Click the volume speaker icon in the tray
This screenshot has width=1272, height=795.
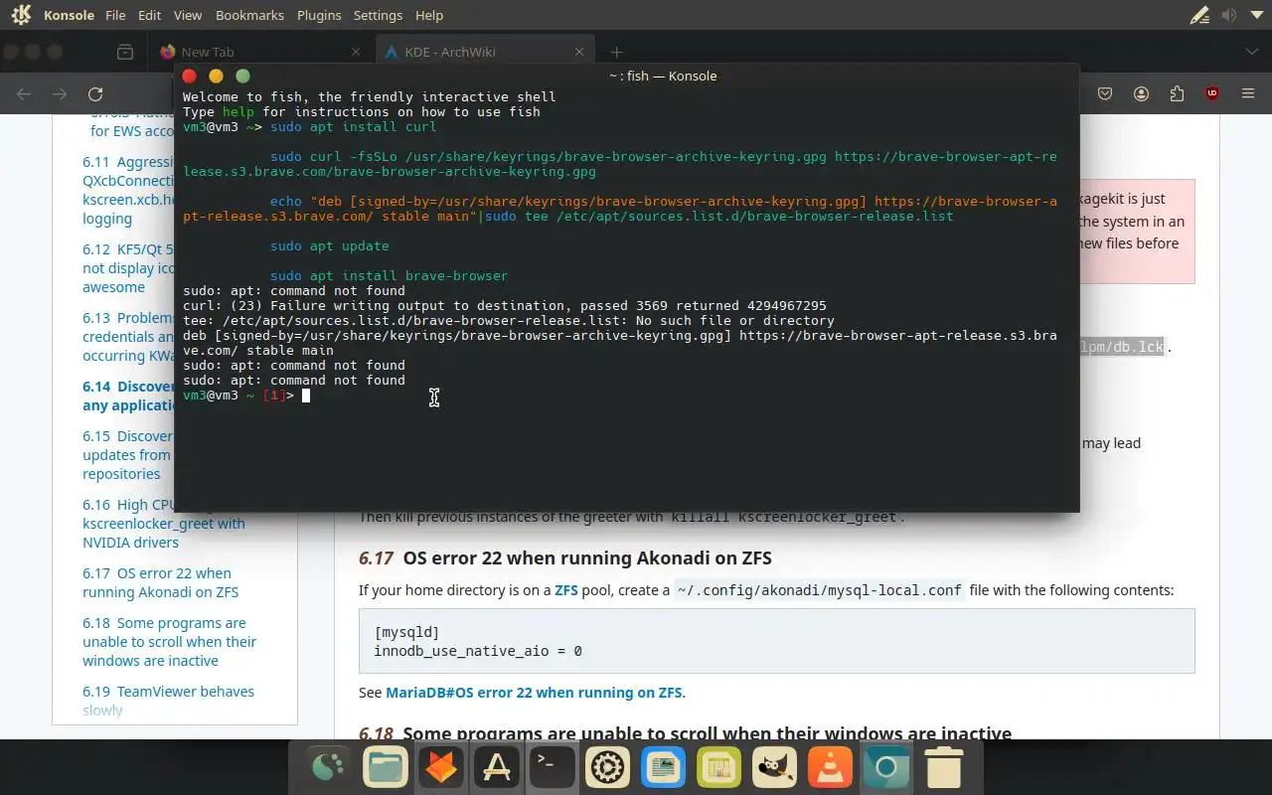pyautogui.click(x=1229, y=15)
